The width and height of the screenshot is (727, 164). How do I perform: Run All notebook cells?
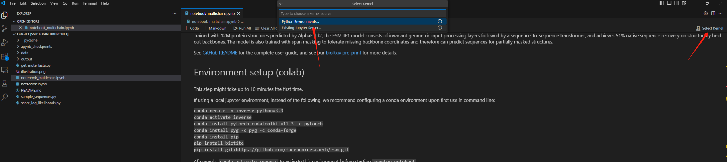242,28
